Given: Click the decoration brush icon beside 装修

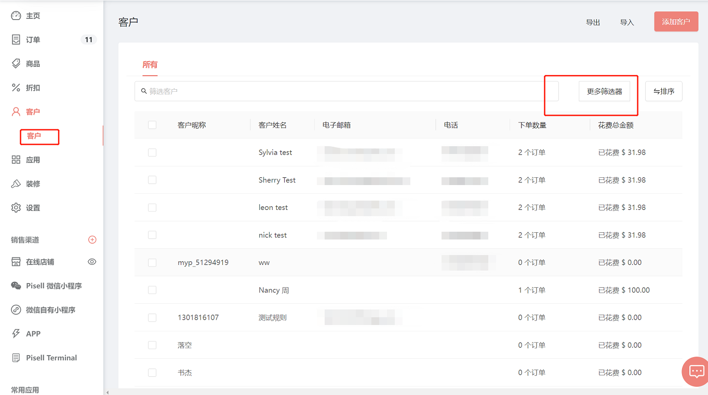Looking at the screenshot, I should click(16, 184).
